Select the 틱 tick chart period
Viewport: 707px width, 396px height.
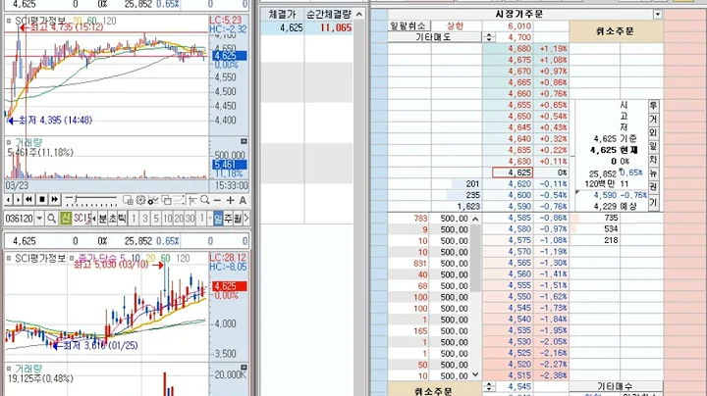122,219
